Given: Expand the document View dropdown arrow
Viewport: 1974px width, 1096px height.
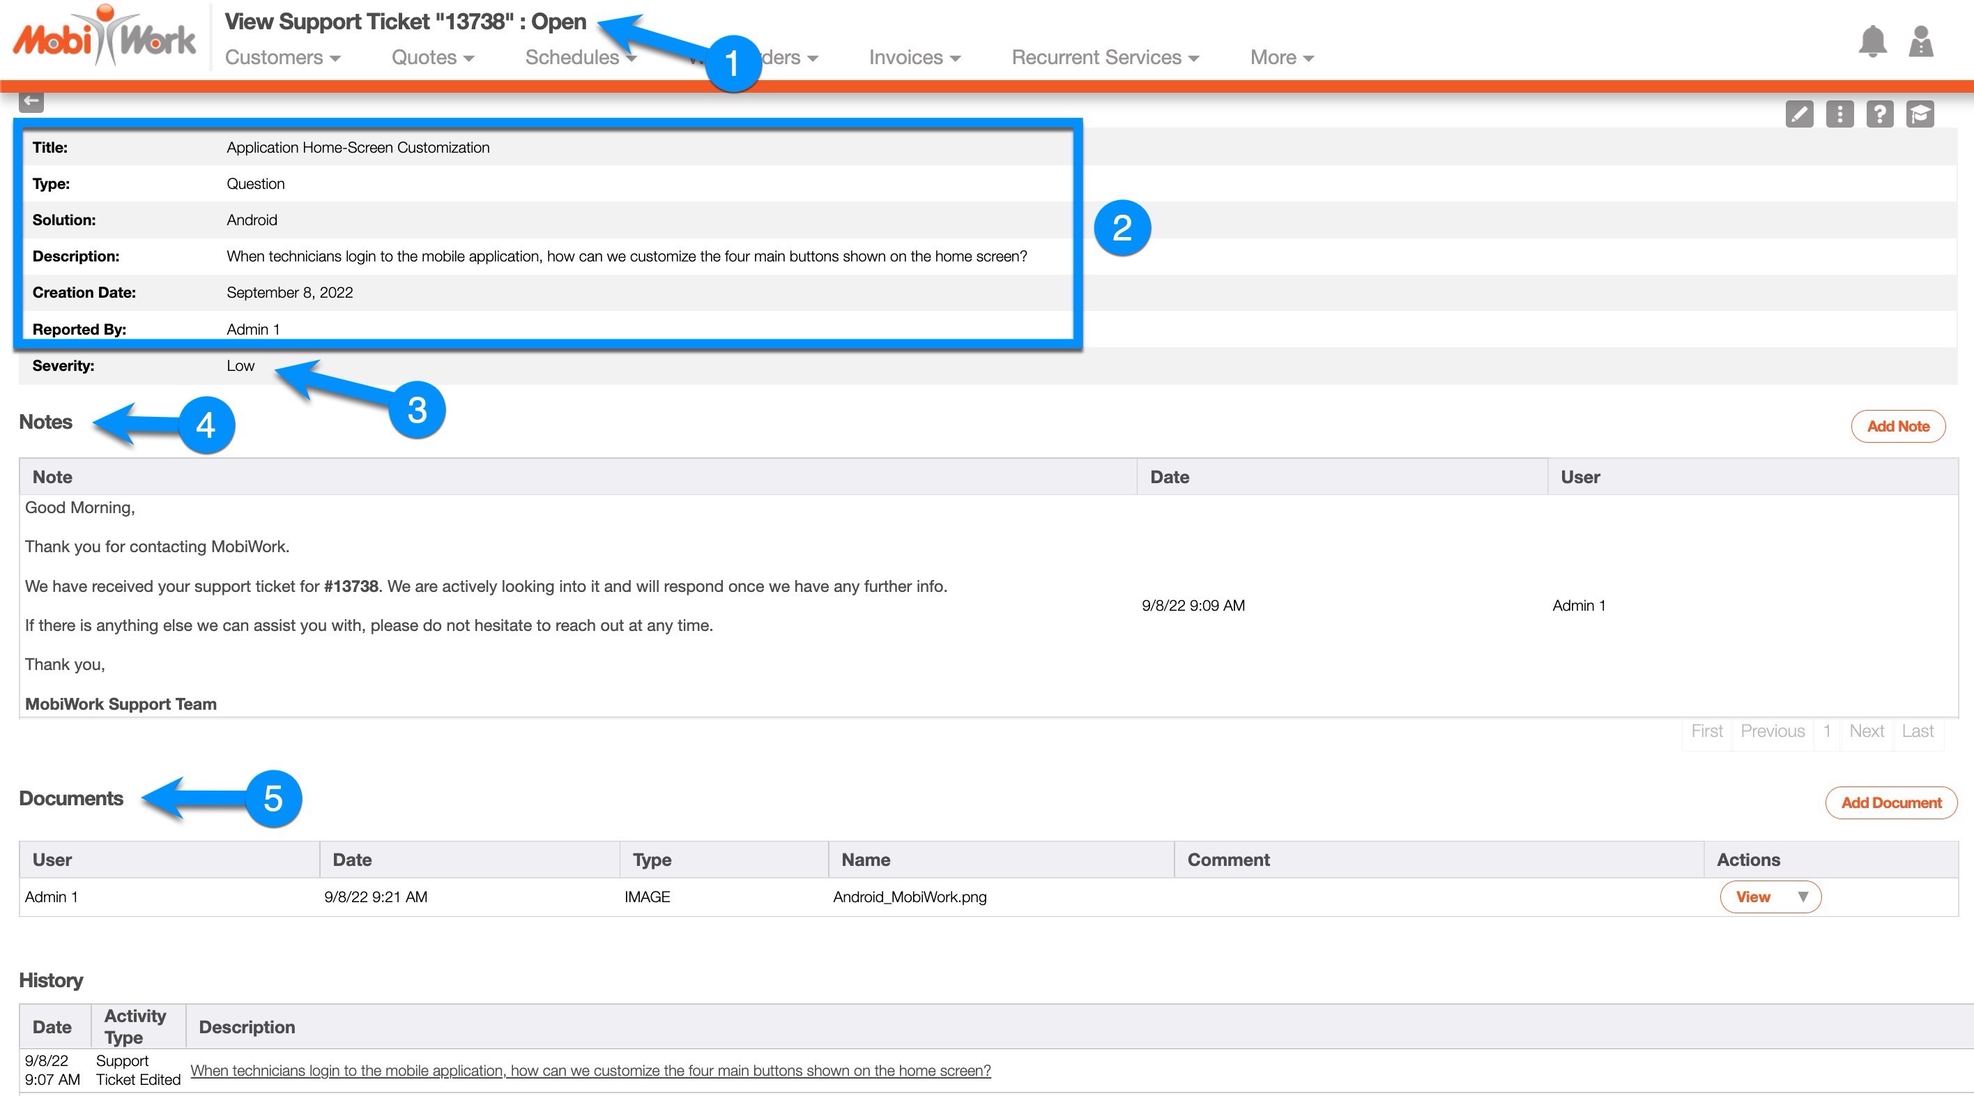Looking at the screenshot, I should (1803, 897).
